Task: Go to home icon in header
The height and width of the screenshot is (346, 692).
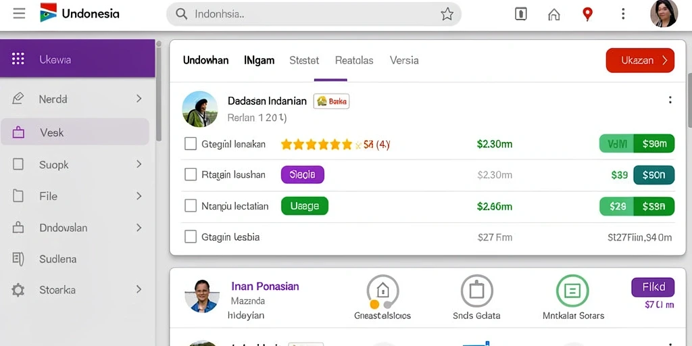Action: (554, 14)
